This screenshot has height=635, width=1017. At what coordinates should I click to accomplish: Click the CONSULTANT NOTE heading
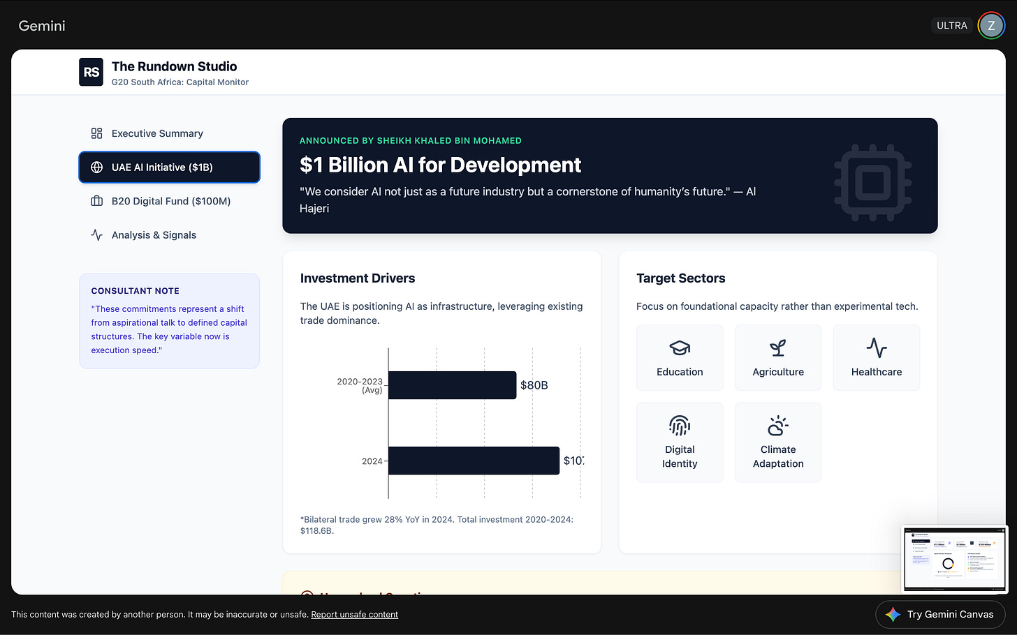pyautogui.click(x=135, y=291)
